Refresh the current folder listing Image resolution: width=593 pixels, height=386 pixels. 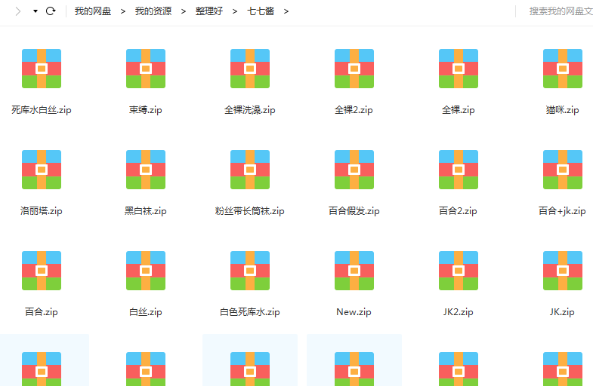[51, 11]
